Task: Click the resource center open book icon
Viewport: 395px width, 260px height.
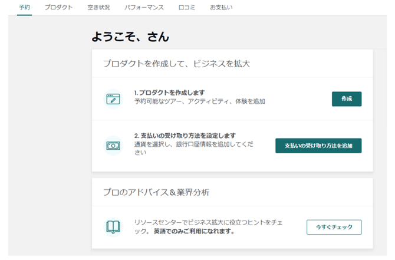Action: (x=113, y=227)
